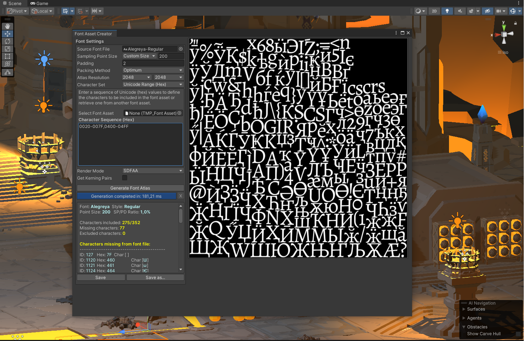Click the Source Font File picker circle
This screenshot has width=524, height=341.
[x=181, y=49]
